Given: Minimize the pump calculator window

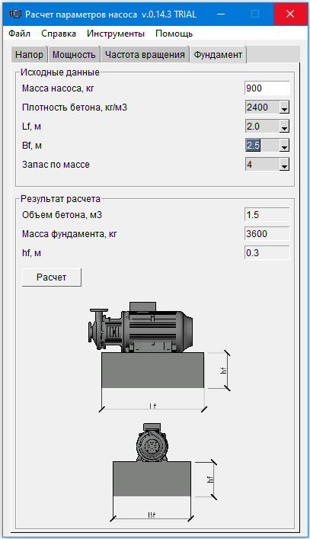Looking at the screenshot, I should tap(221, 14).
